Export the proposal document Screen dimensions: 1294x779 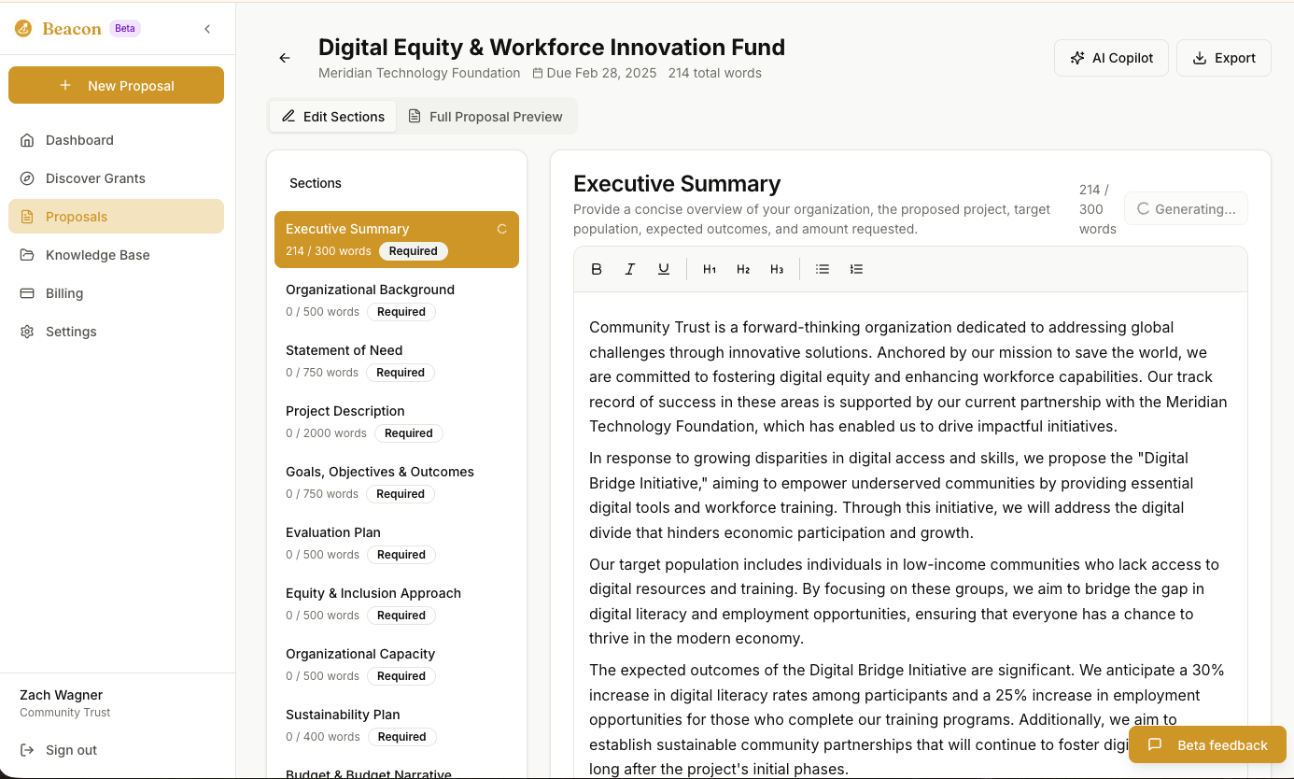click(x=1223, y=57)
